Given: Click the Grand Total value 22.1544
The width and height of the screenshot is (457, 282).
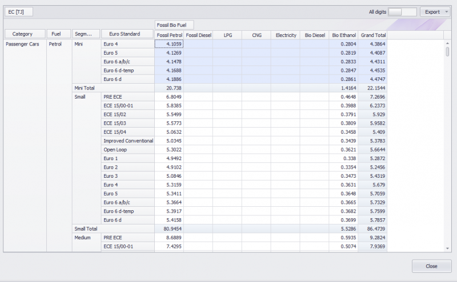Looking at the screenshot, I should 372,88.
